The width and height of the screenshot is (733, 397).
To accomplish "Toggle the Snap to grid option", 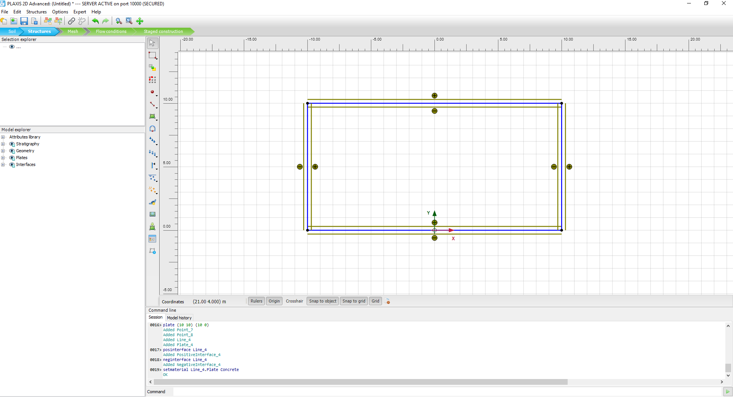I will click(x=354, y=301).
